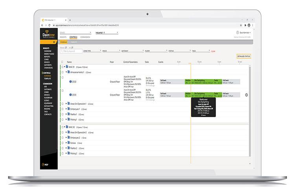The width and height of the screenshot is (295, 196).
Task: Select first zone's green Día Daylighting event
Action: coord(204,82)
